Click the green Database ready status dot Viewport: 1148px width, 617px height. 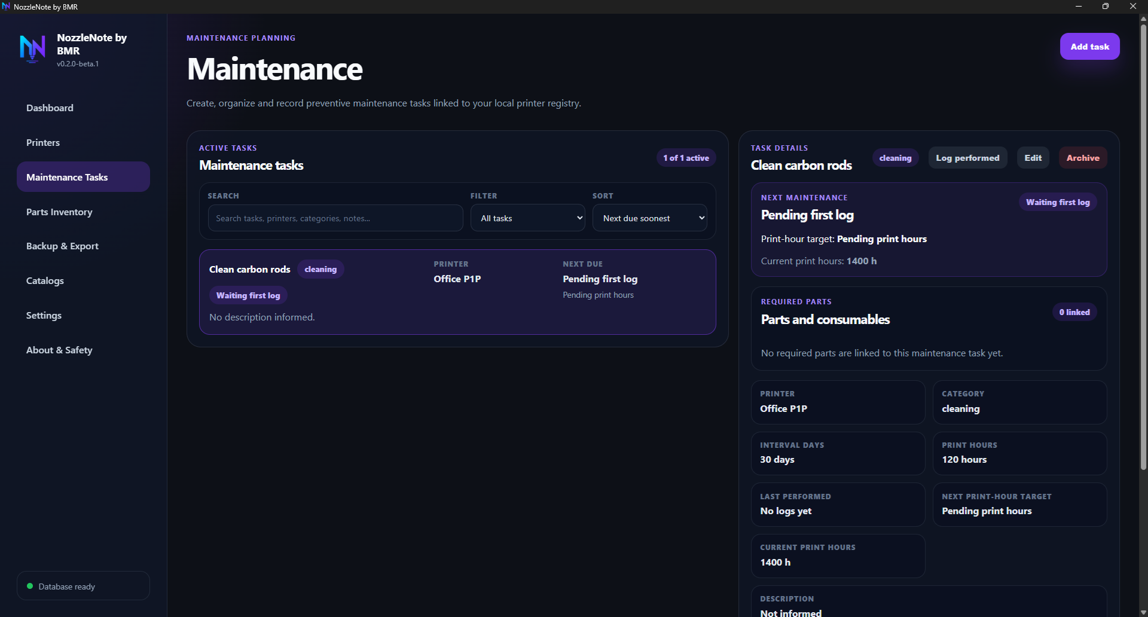(x=30, y=586)
